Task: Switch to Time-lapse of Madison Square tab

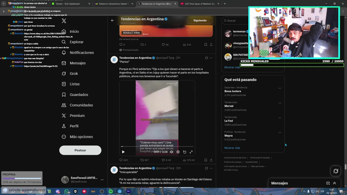Action: coord(200,4)
